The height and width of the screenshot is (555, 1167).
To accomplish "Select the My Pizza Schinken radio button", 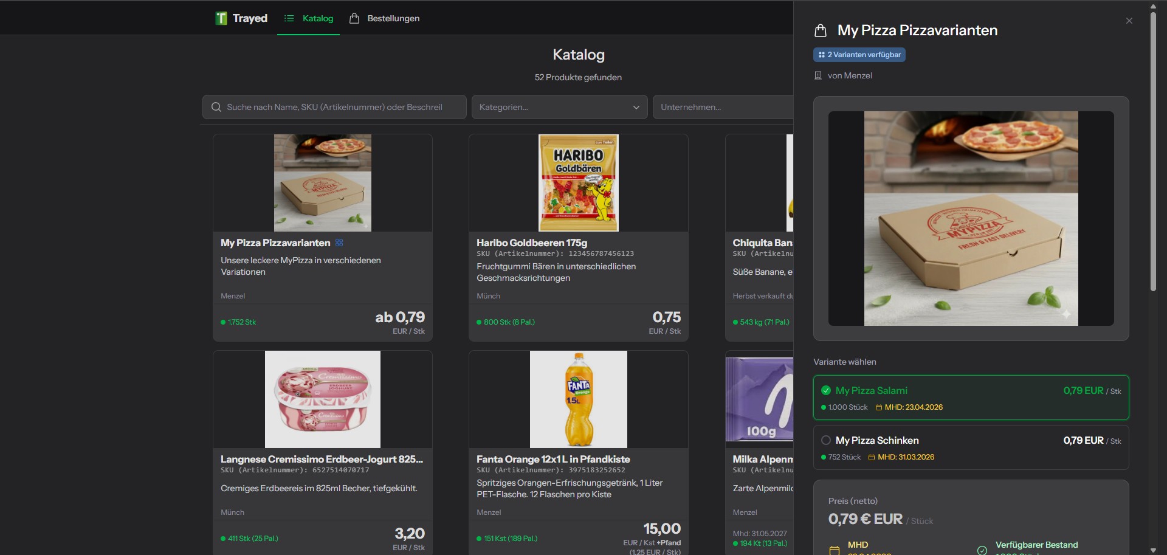I will point(825,440).
